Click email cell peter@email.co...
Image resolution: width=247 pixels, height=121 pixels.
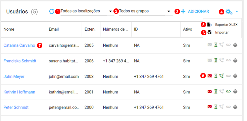[64, 108]
